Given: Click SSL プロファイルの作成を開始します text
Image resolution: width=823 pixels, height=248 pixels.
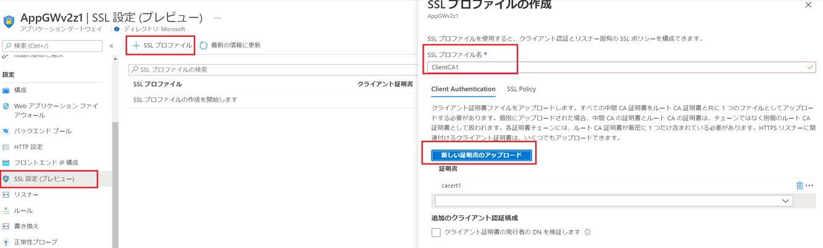Looking at the screenshot, I should click(185, 100).
